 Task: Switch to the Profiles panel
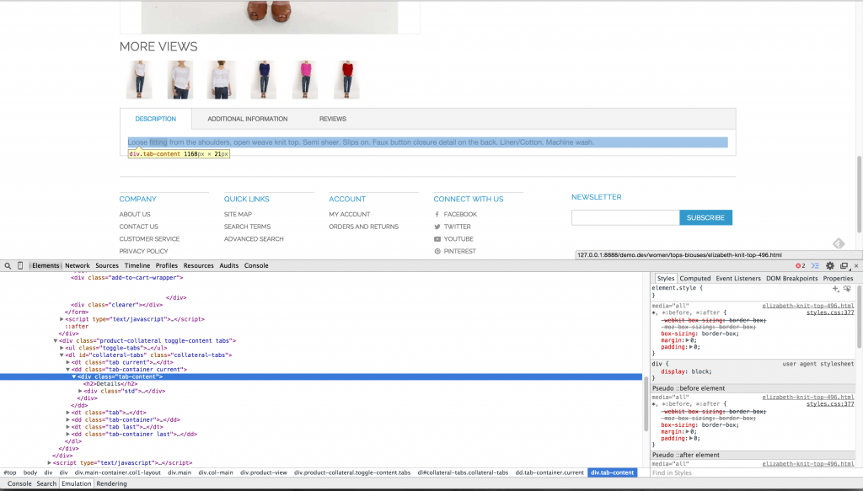click(166, 265)
